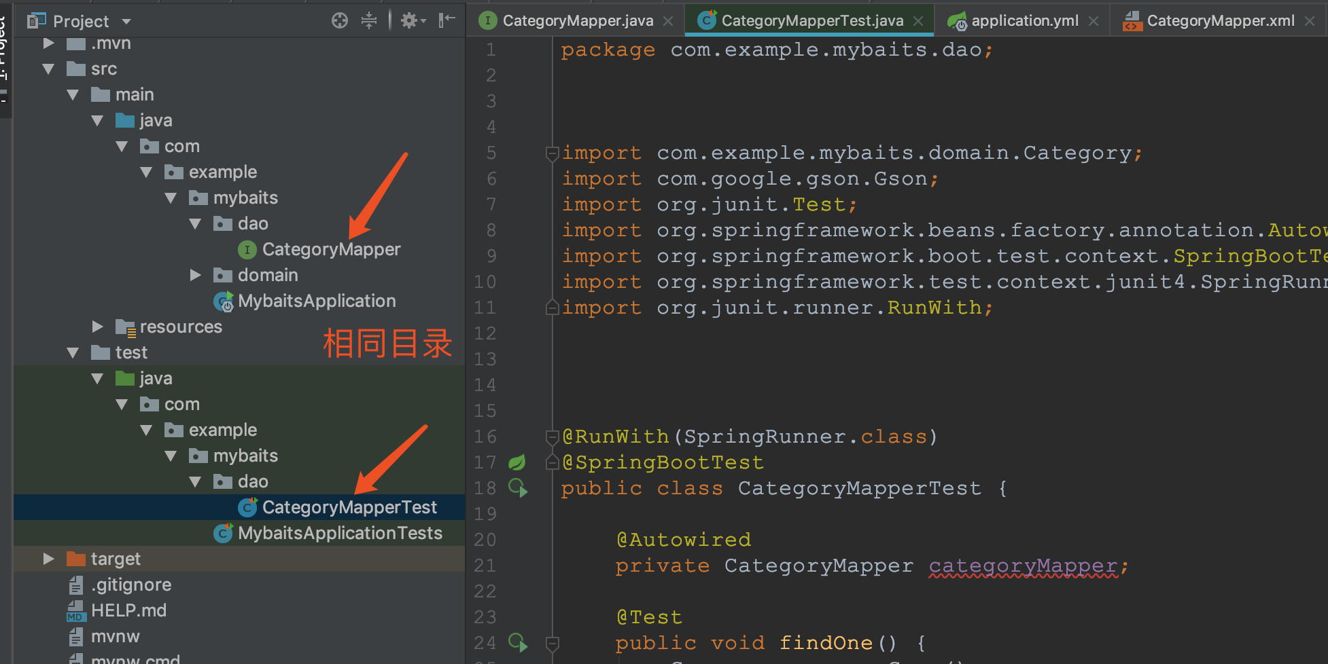Select the CategoryMapper interface in tree

click(331, 250)
